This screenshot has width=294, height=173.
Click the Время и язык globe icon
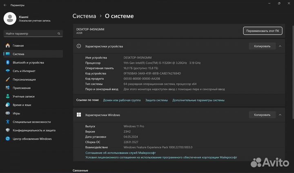click(x=8, y=105)
